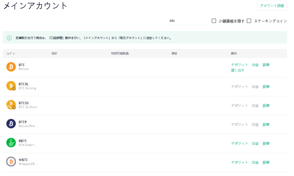Viewport: 294px width, 176px height.
Task: Click the コイン column header
Action: [11, 53]
